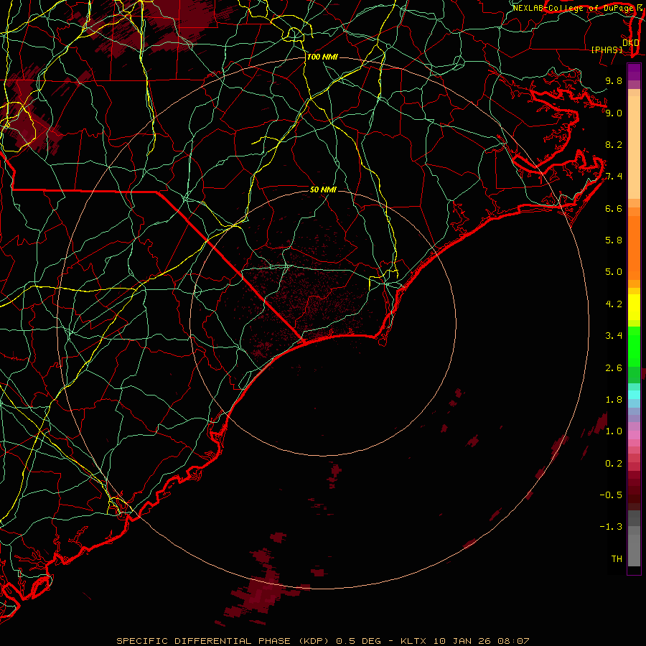Pick the bright green band on color scale
This screenshot has height=646, width=646.
pos(634,346)
